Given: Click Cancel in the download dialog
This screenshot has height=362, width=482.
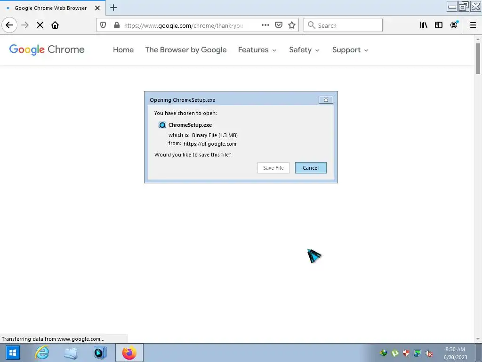Looking at the screenshot, I should (311, 168).
